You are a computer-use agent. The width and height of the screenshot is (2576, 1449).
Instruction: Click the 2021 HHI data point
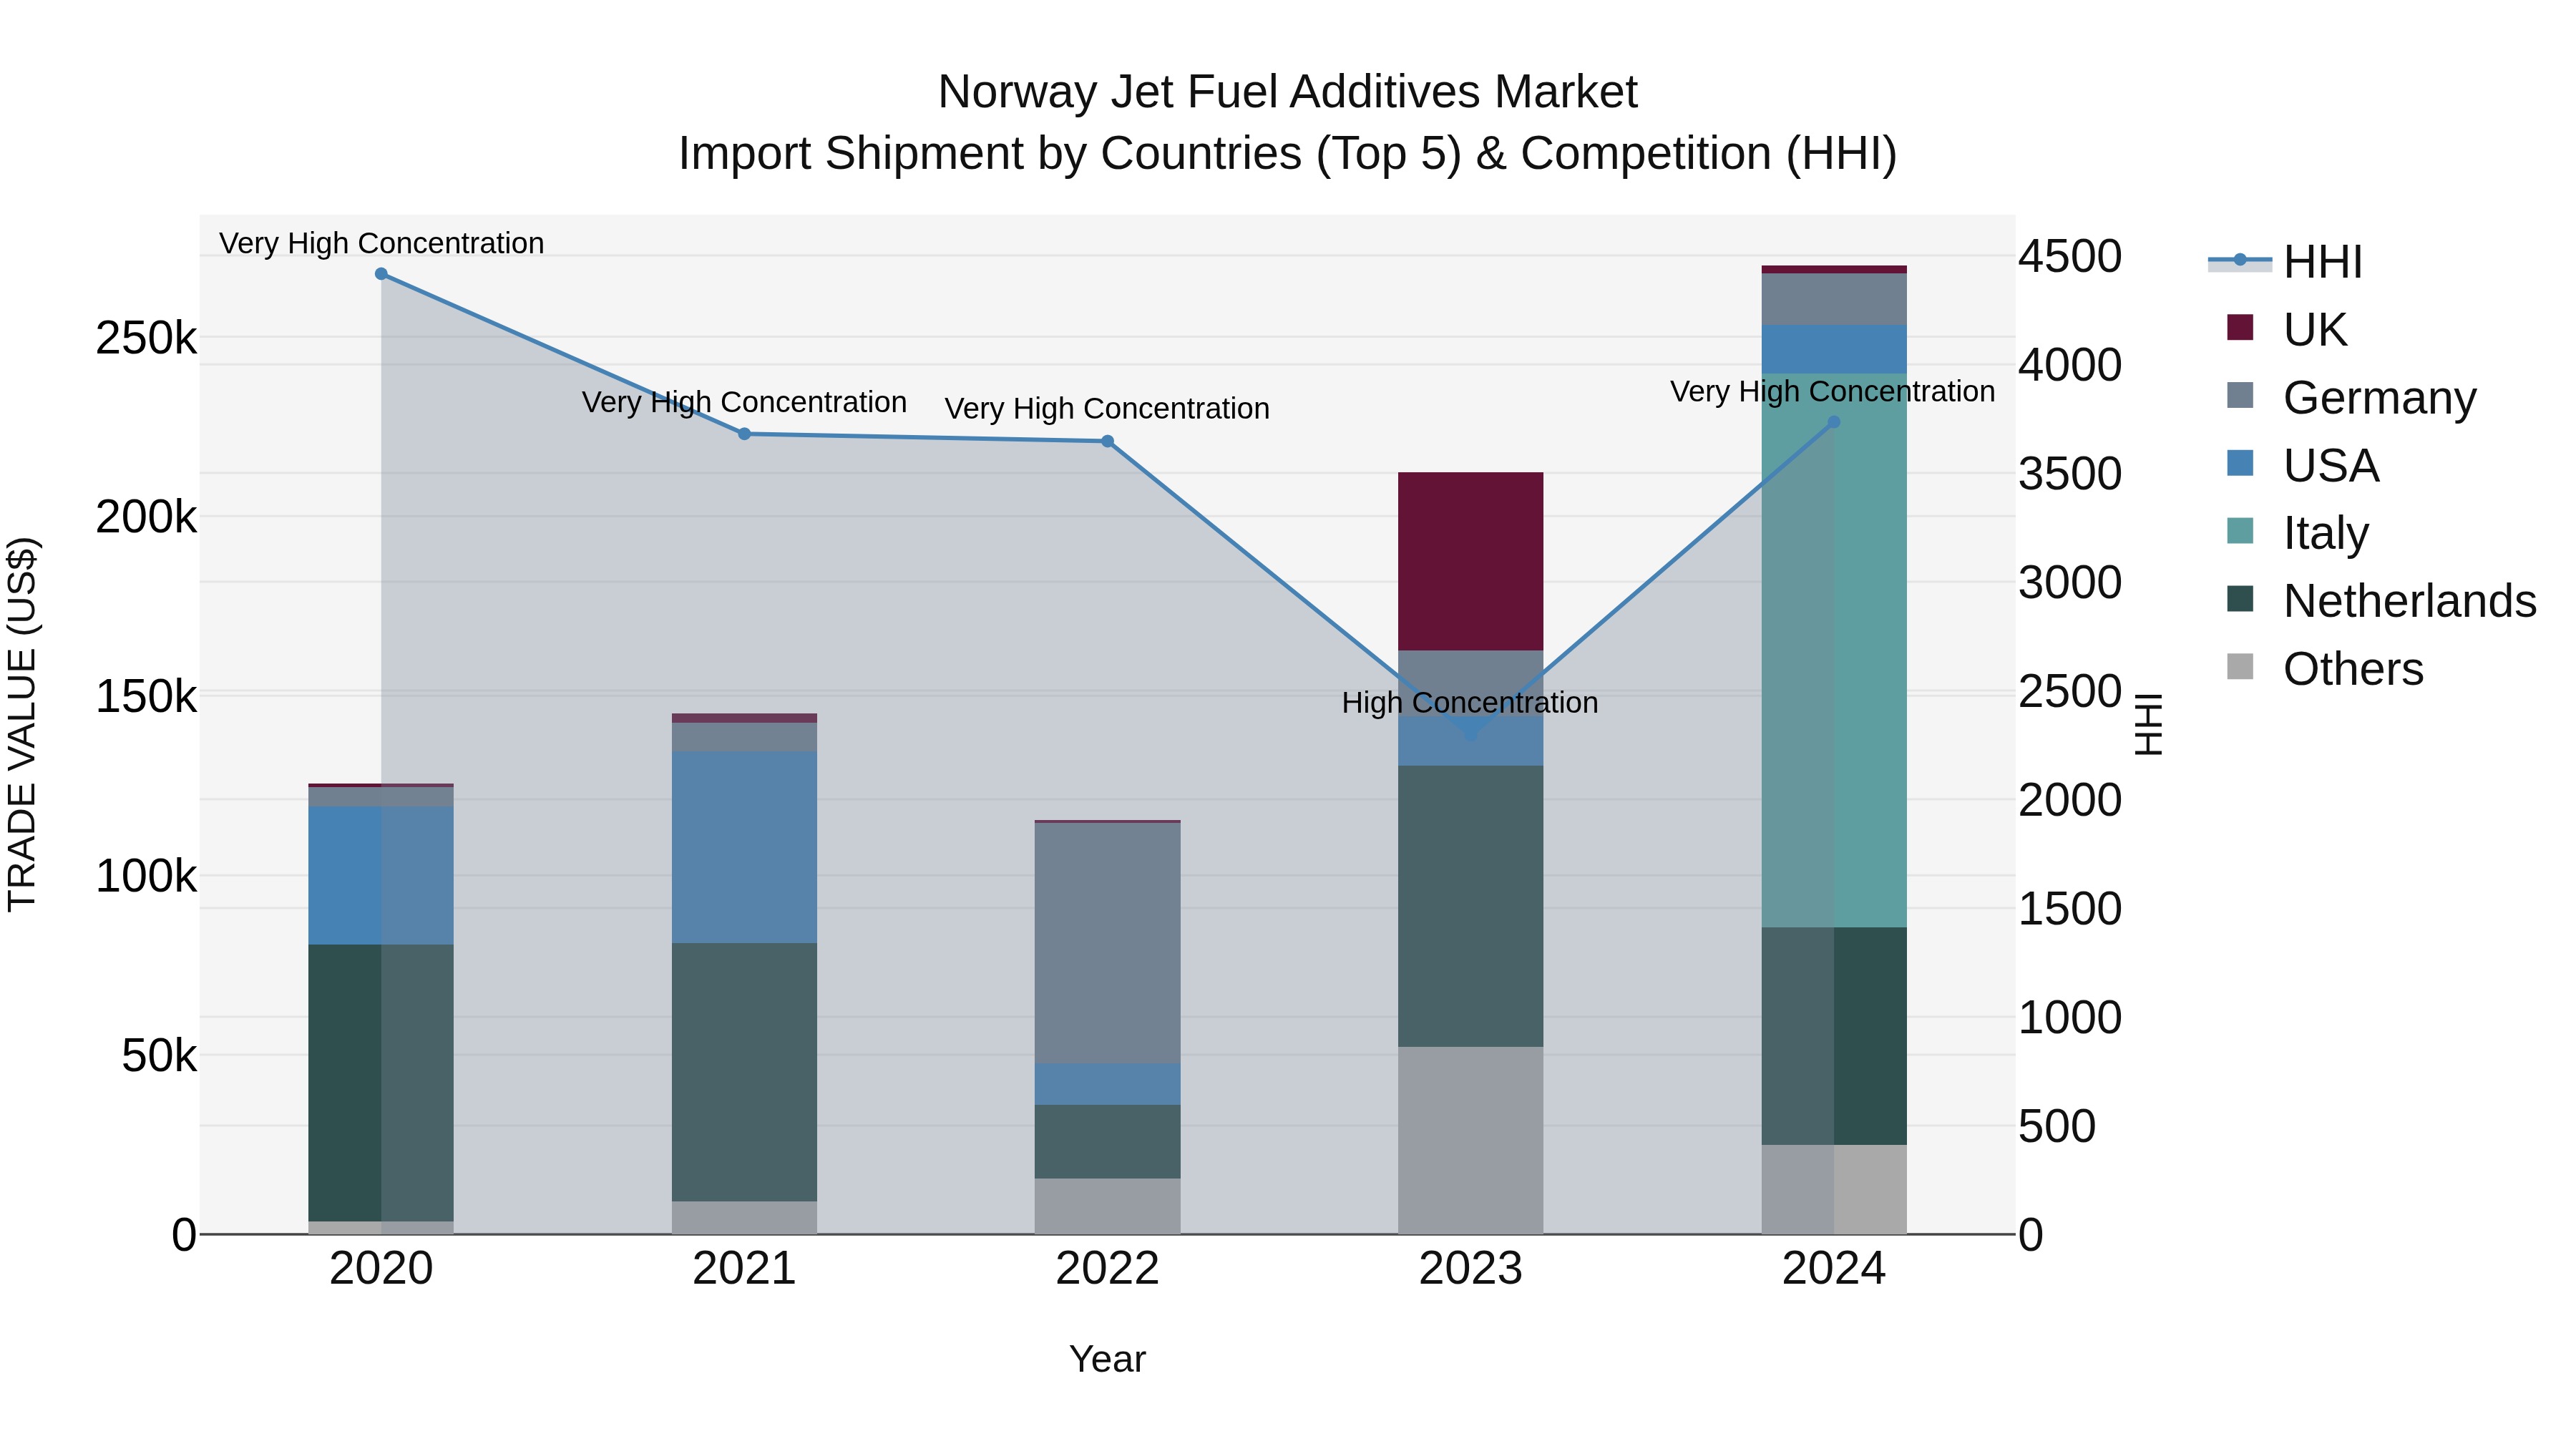(x=744, y=434)
